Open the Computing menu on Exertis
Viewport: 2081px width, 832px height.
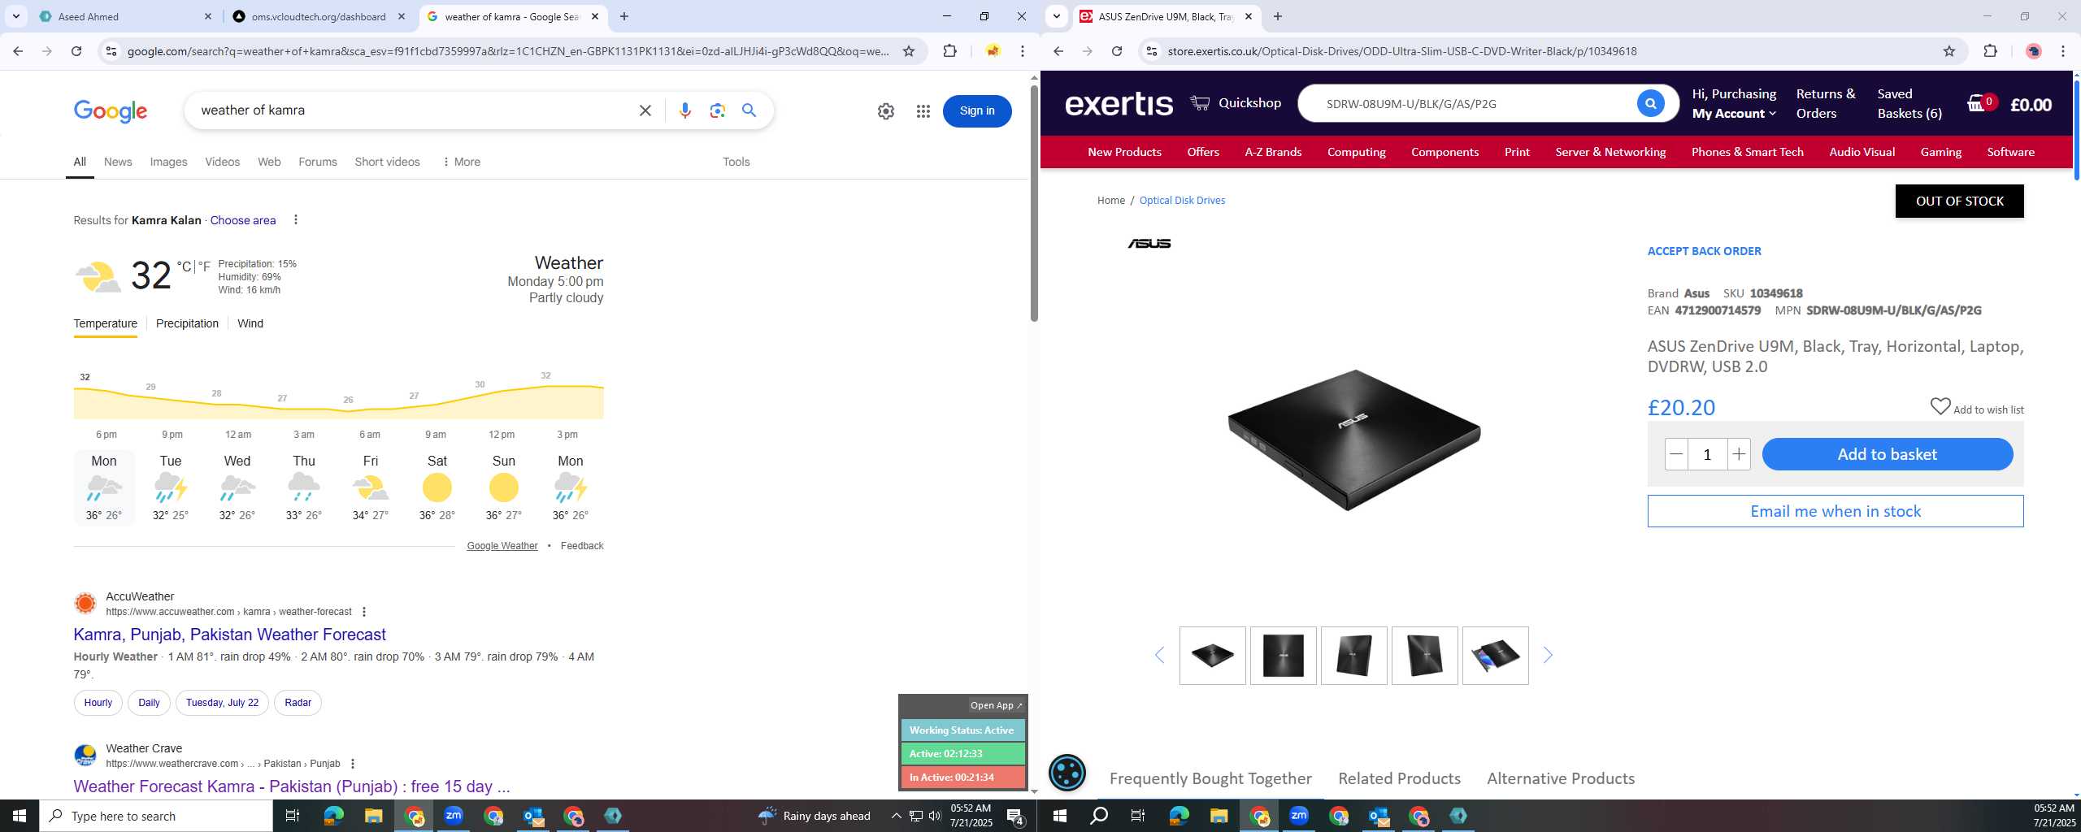pos(1356,152)
